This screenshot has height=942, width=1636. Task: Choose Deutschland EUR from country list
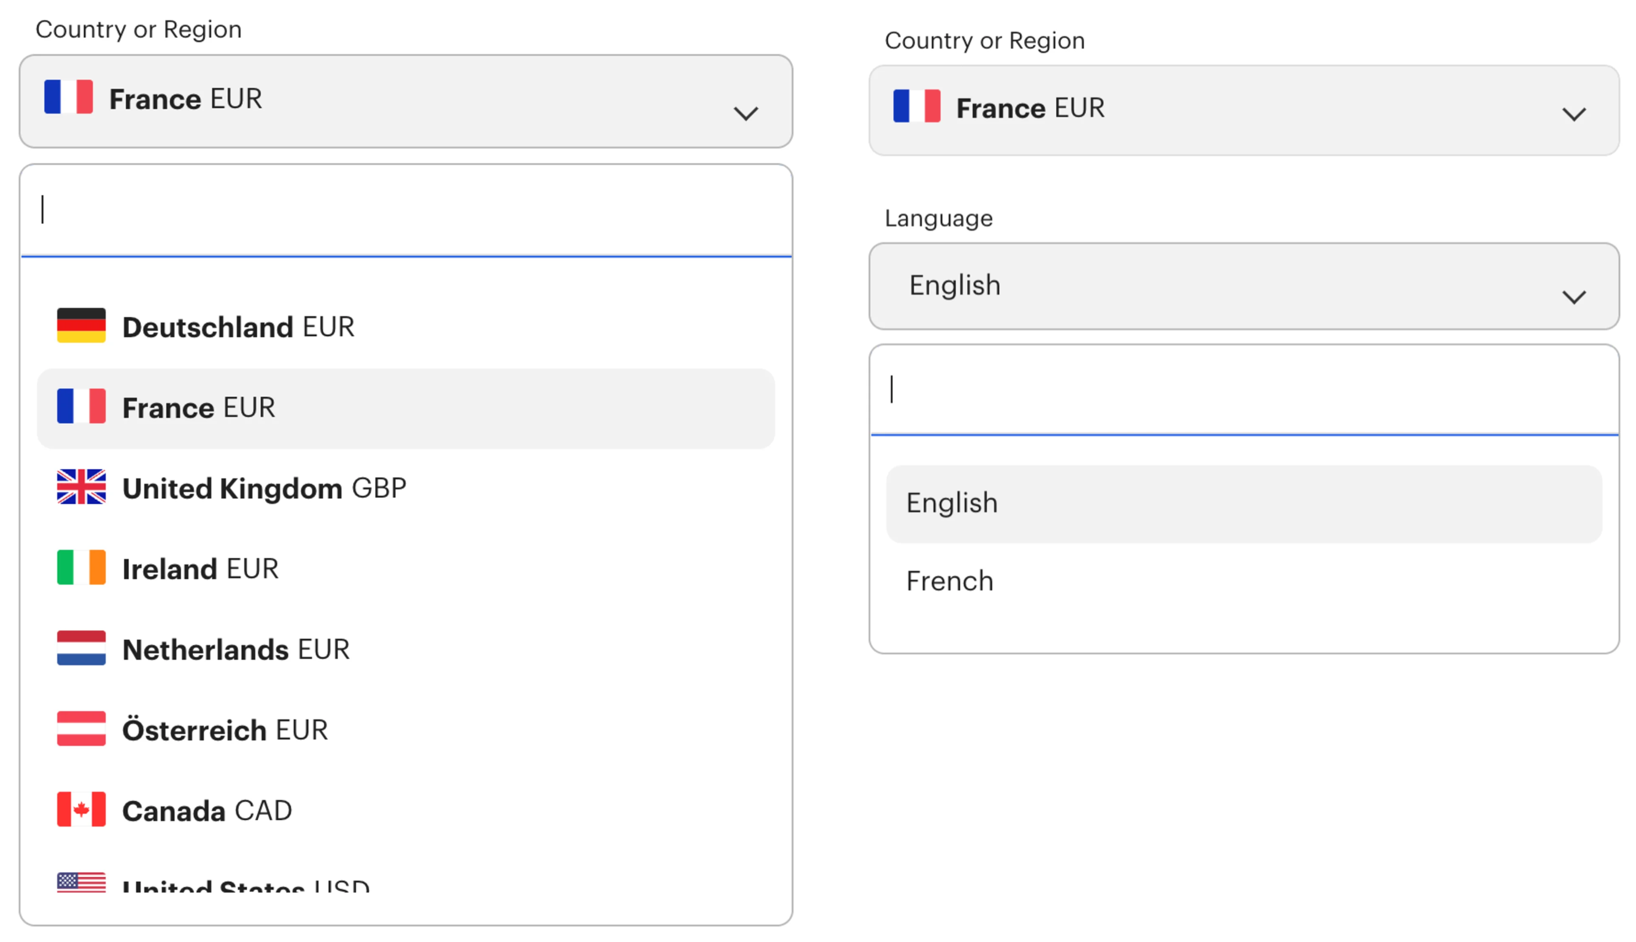click(x=238, y=327)
